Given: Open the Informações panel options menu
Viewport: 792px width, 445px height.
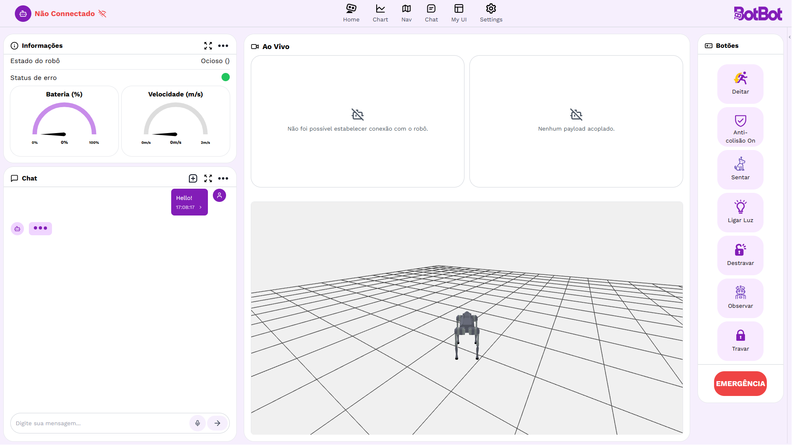Looking at the screenshot, I should (223, 46).
